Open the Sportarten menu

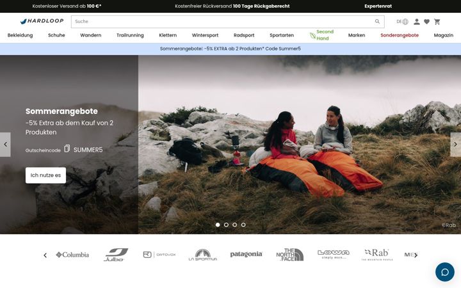(x=282, y=35)
